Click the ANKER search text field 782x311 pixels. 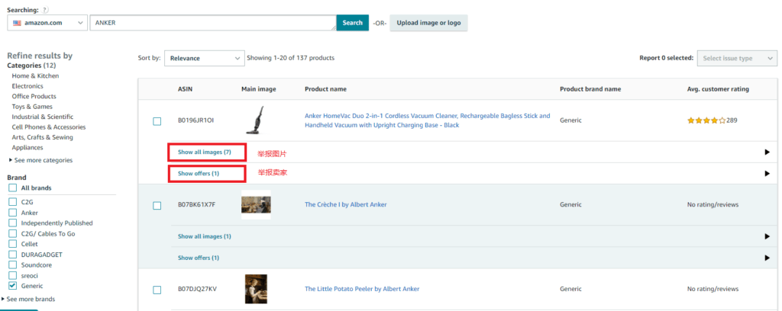click(x=213, y=23)
